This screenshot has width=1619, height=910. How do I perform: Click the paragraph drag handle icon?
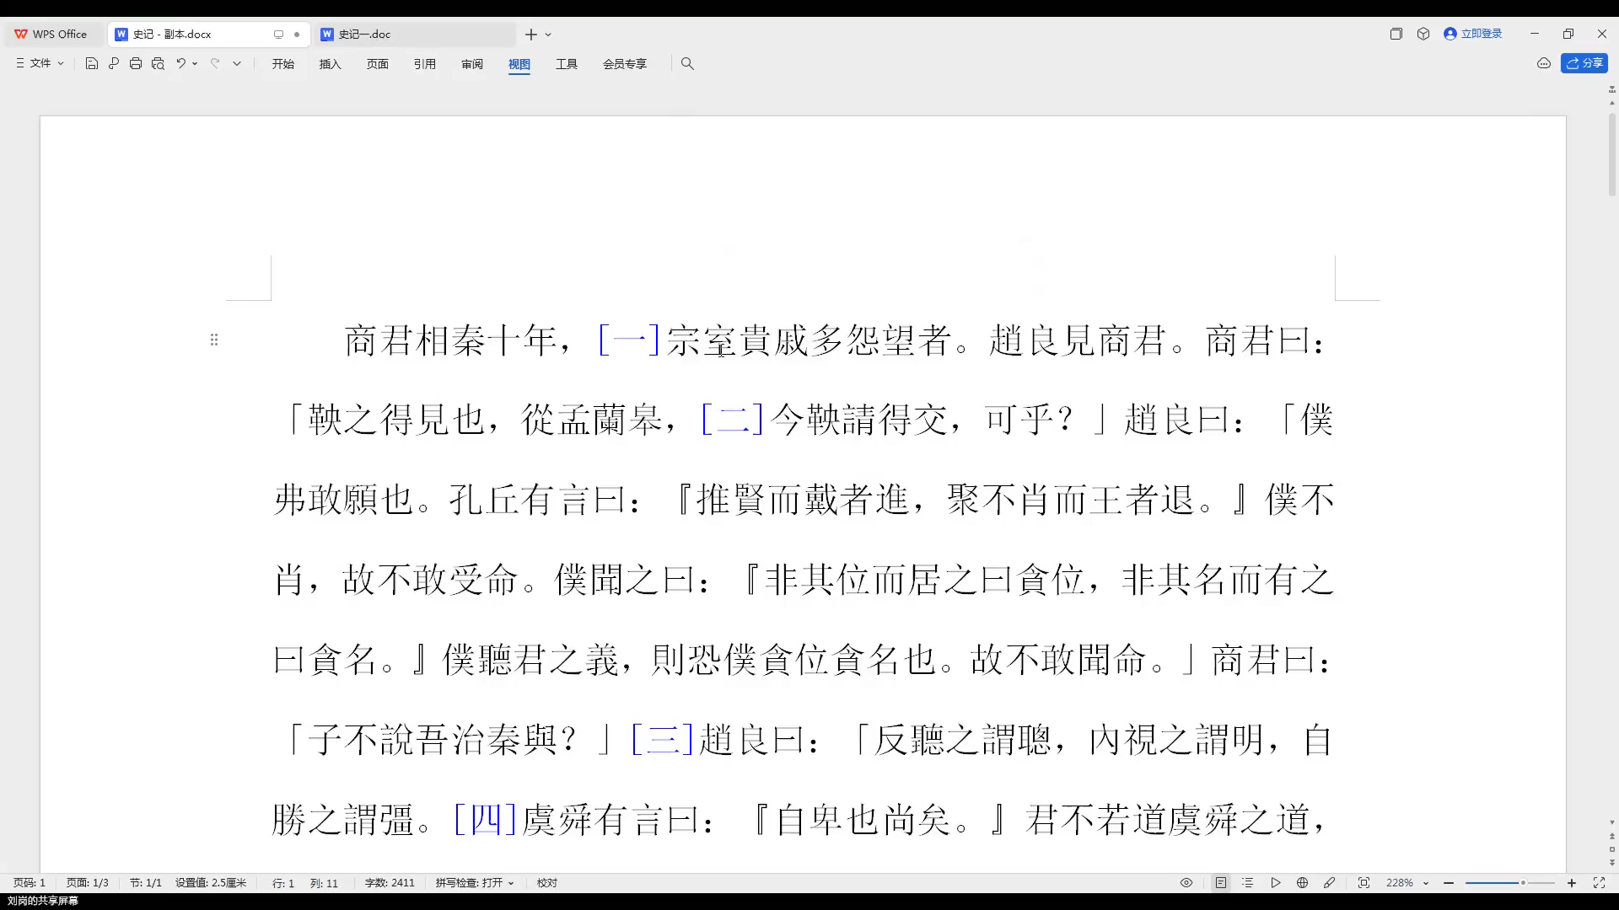214,340
